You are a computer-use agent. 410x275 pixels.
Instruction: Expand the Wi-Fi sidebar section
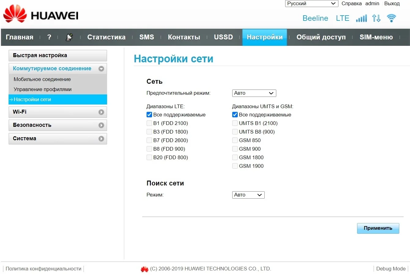(58, 112)
